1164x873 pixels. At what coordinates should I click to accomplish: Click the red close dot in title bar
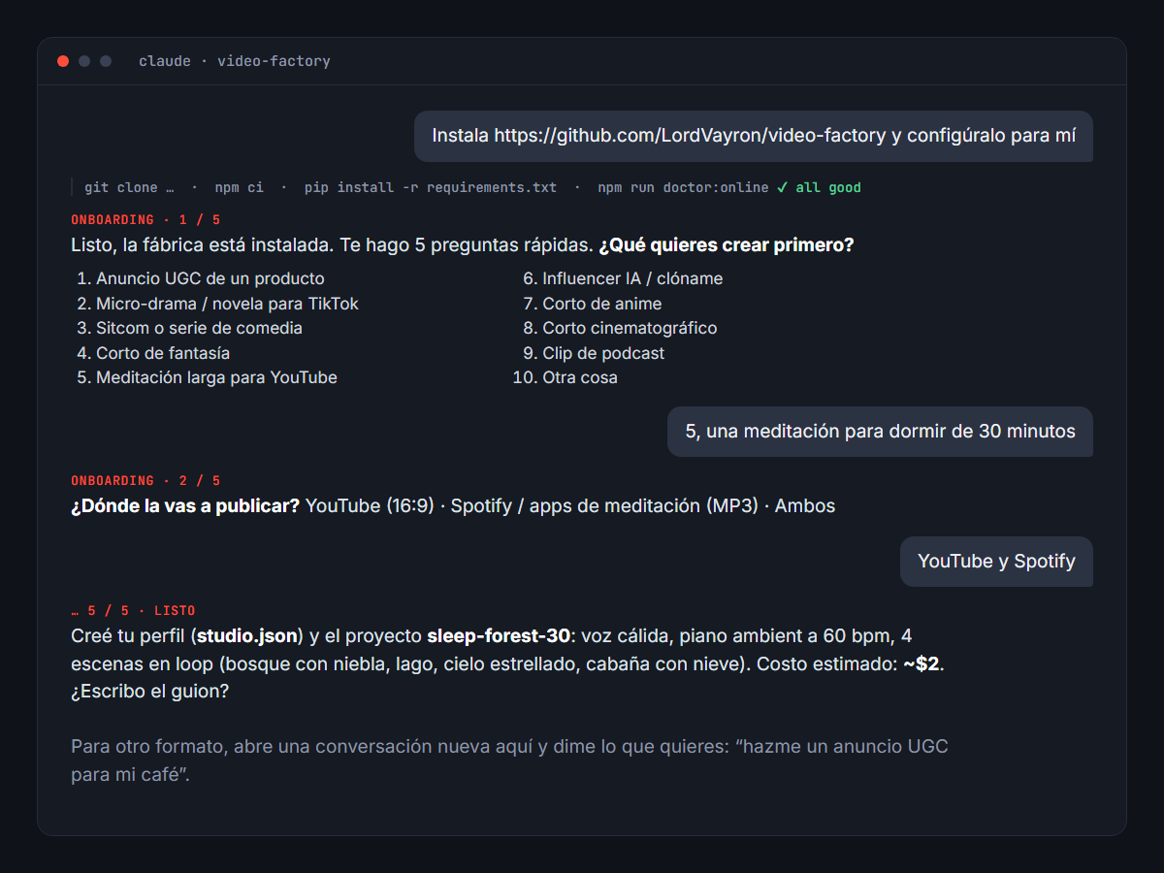[x=63, y=61]
